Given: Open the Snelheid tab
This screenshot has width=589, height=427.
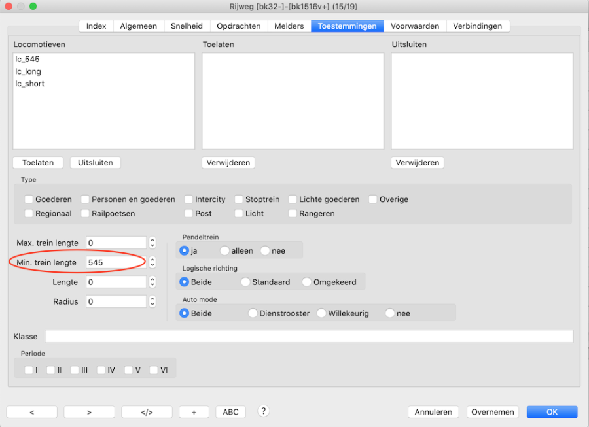Looking at the screenshot, I should point(187,26).
